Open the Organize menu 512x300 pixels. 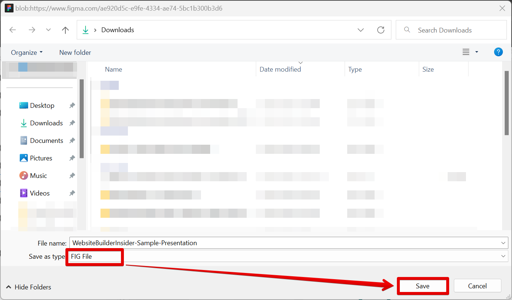[x=27, y=52]
